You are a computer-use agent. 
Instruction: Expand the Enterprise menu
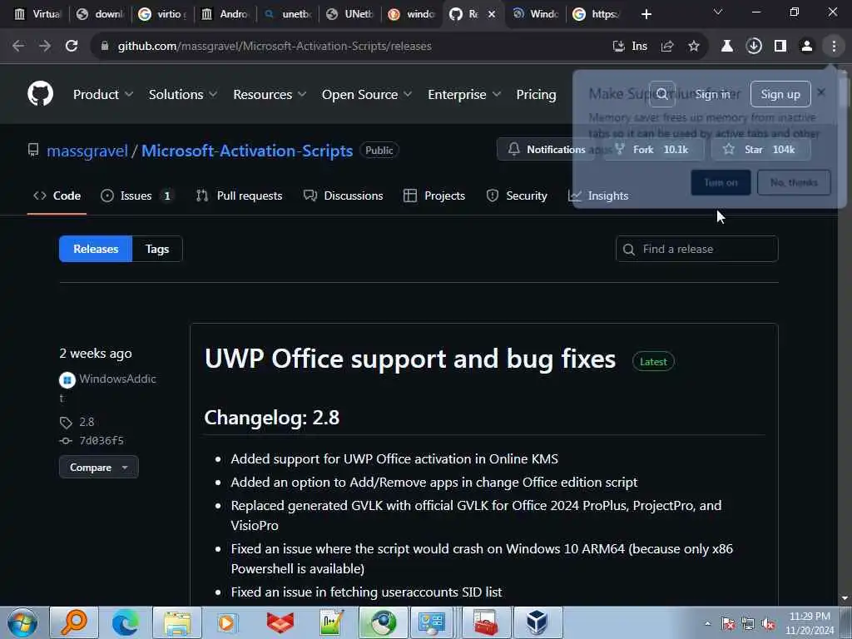[464, 95]
